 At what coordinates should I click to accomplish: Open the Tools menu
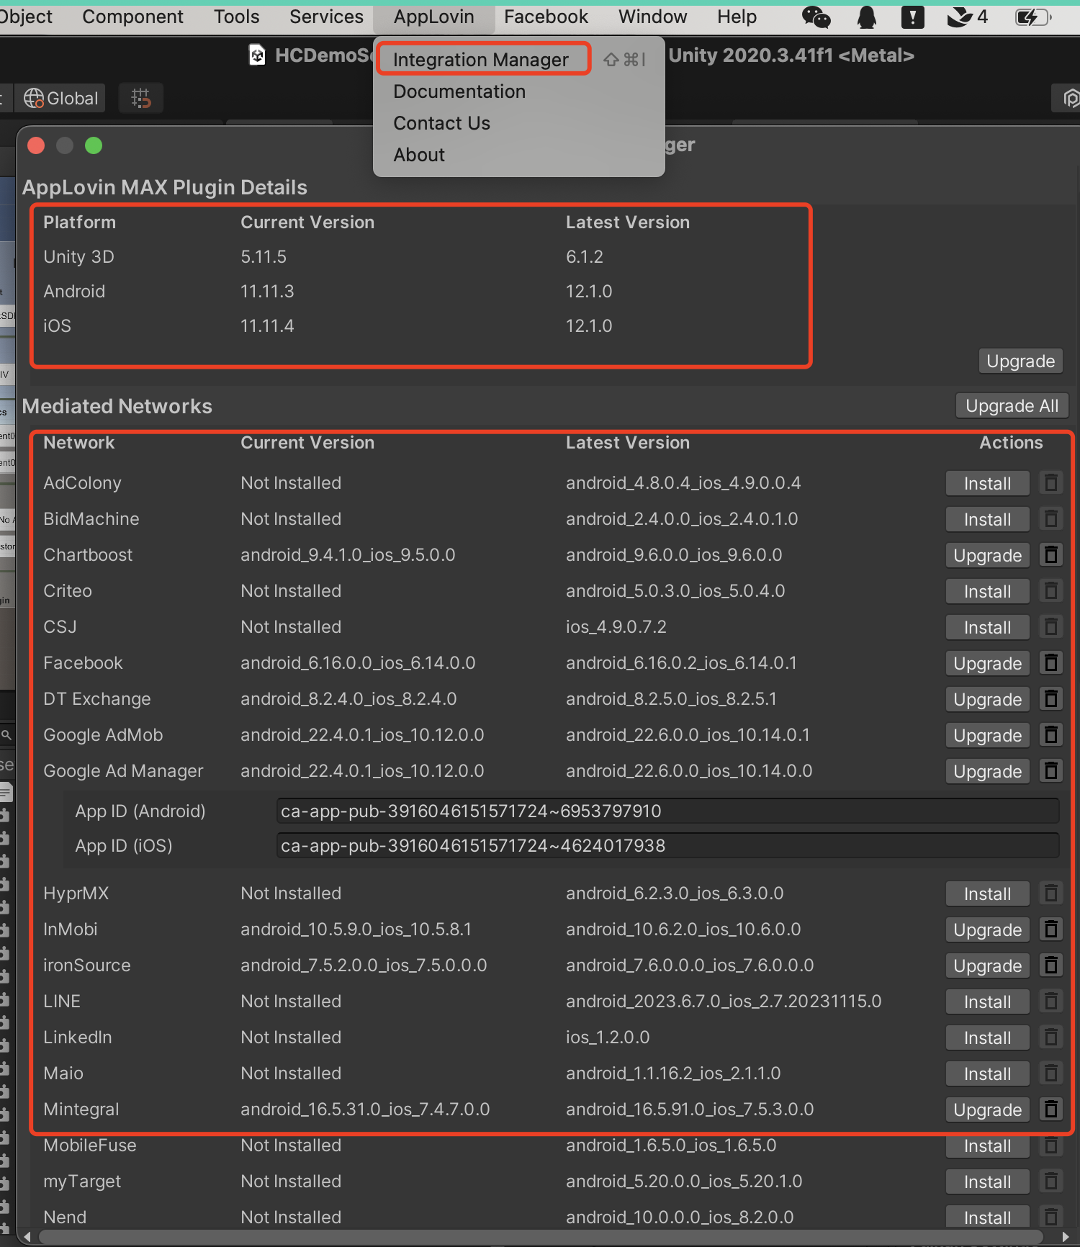(236, 17)
